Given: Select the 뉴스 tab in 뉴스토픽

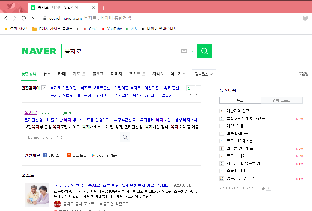Looking at the screenshot, I should point(240,100).
